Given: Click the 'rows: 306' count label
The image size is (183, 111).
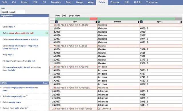Looking at the screenshot, I should pyautogui.click(x=61, y=15).
